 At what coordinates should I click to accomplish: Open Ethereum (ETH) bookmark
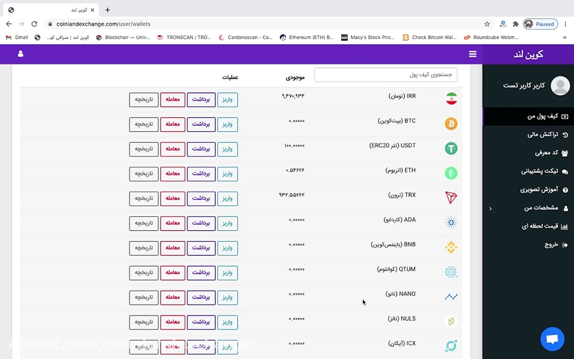(307, 38)
